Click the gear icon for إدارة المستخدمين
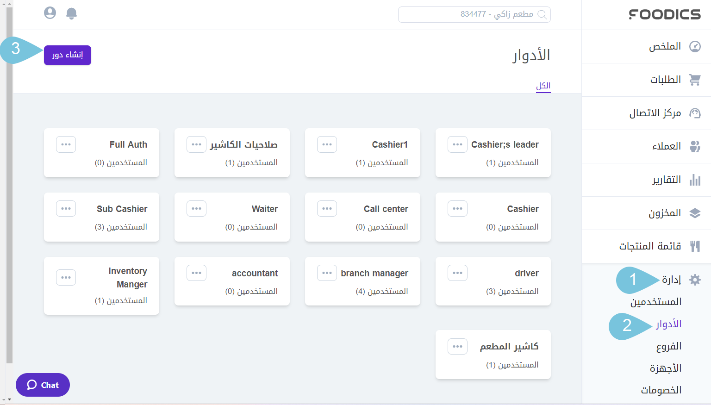711x405 pixels. [x=695, y=280]
